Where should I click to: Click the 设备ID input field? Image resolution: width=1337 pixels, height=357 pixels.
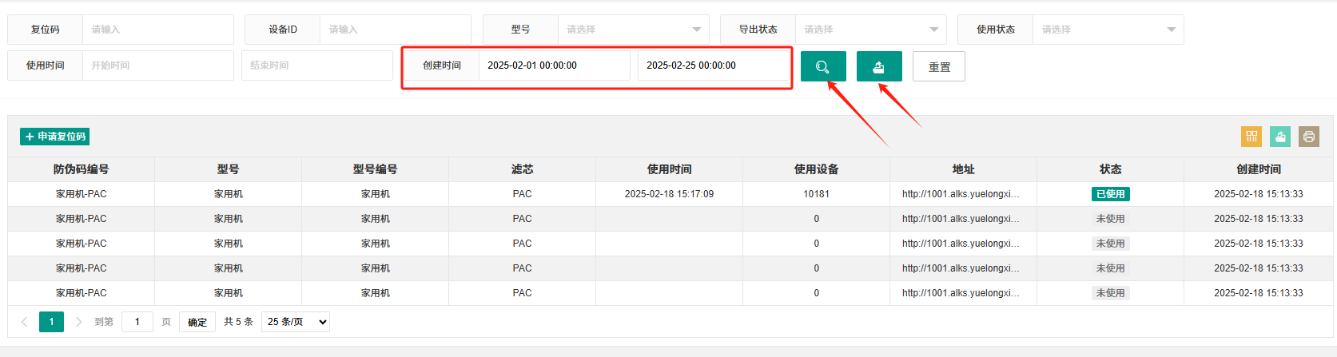pos(396,30)
